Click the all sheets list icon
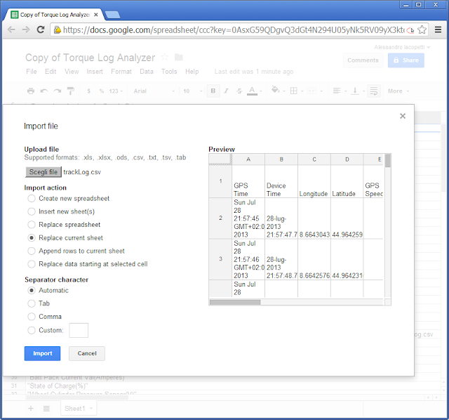The image size is (449, 420). coord(46,409)
